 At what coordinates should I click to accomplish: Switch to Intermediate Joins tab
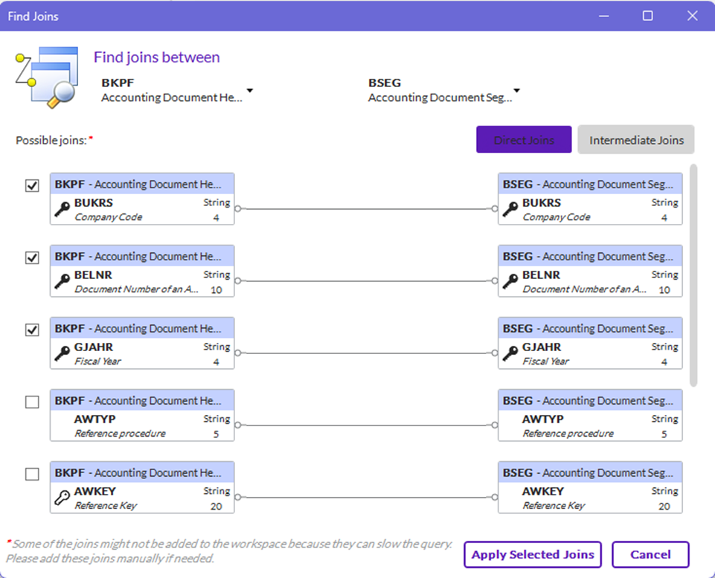pyautogui.click(x=636, y=140)
